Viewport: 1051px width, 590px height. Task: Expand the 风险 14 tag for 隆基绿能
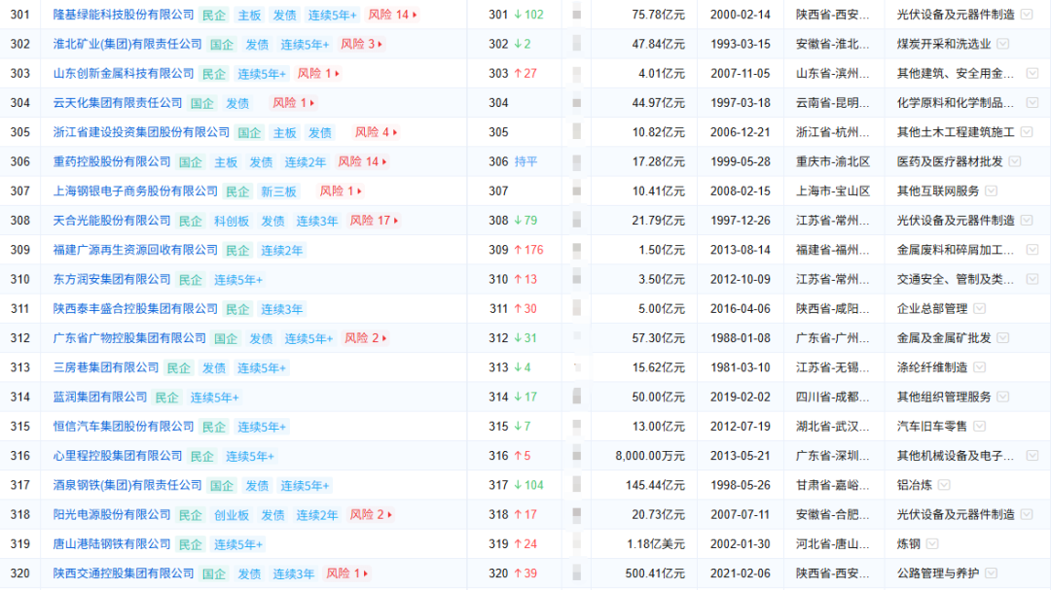click(x=393, y=15)
